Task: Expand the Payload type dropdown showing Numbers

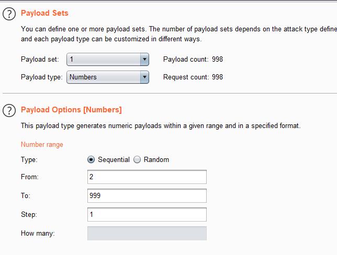Action: click(108, 77)
